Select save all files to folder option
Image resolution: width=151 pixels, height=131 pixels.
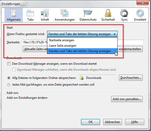(x=9, y=78)
